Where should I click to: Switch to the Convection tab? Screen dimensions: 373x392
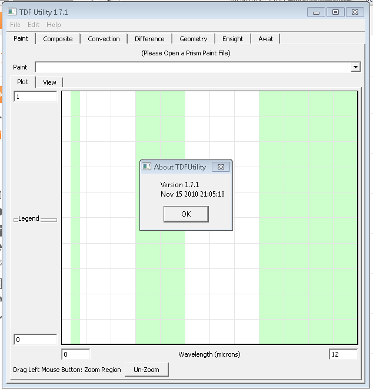coord(104,39)
